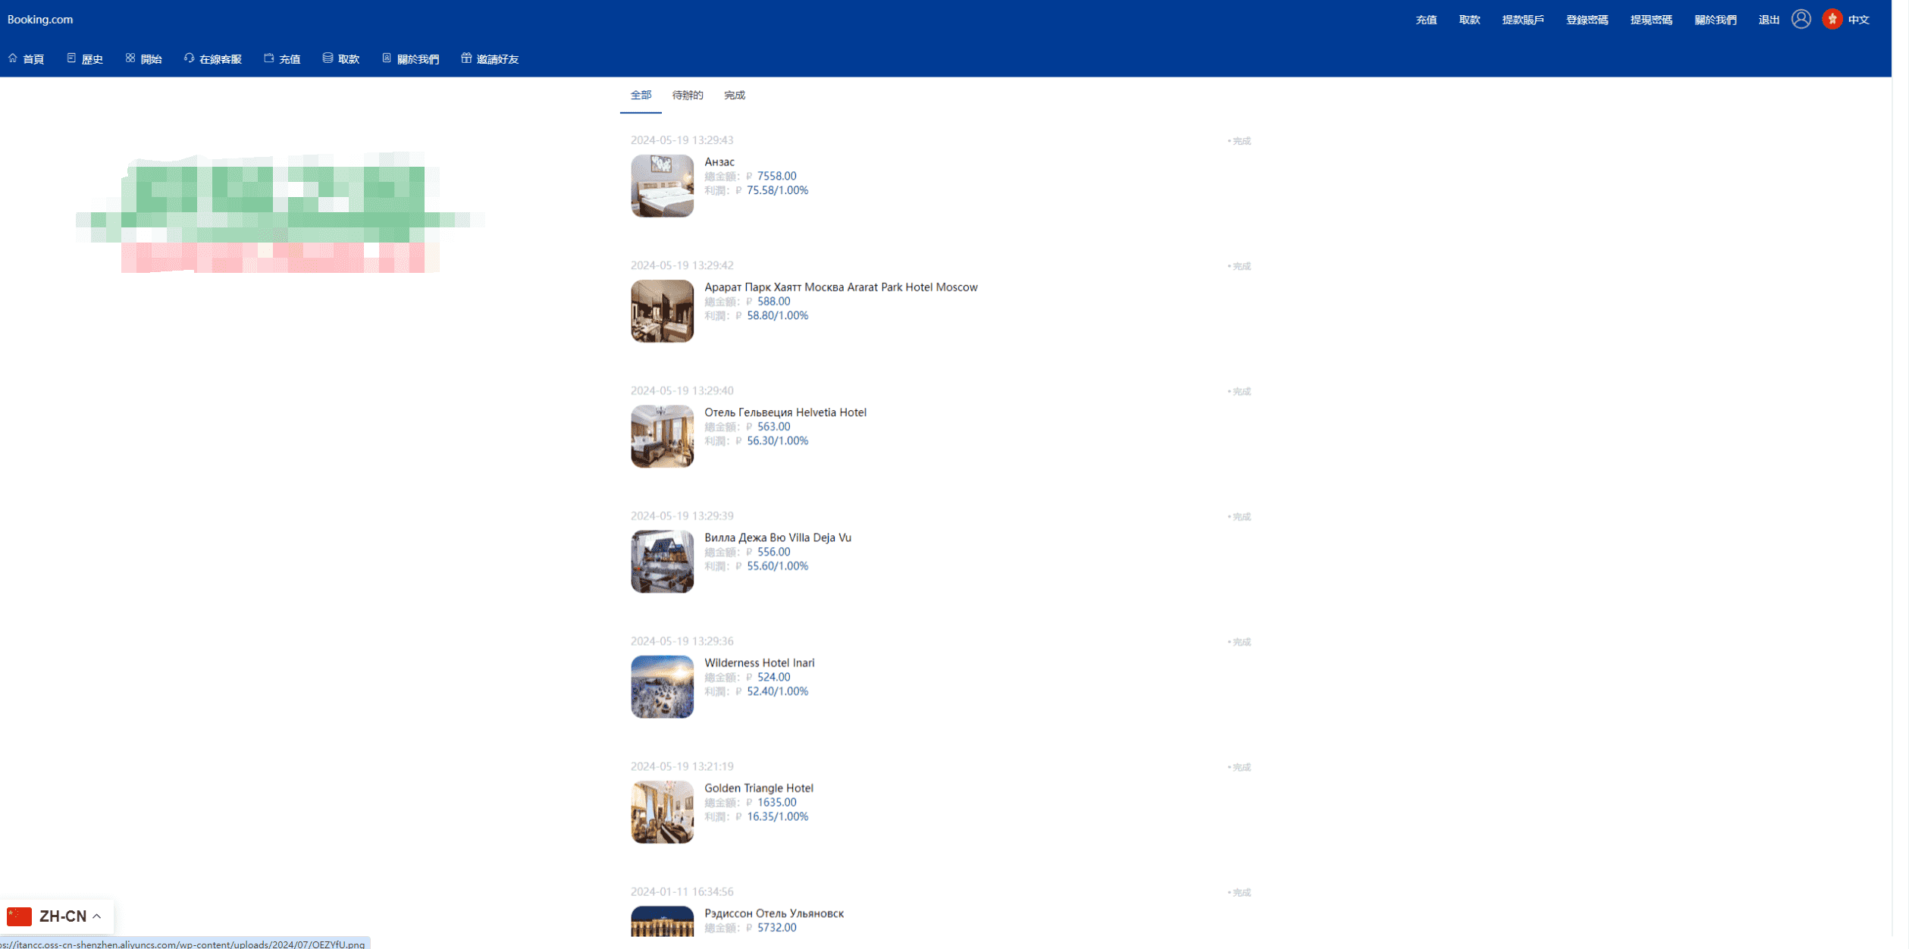
Task: Click the 開始 grid icon
Action: [130, 58]
